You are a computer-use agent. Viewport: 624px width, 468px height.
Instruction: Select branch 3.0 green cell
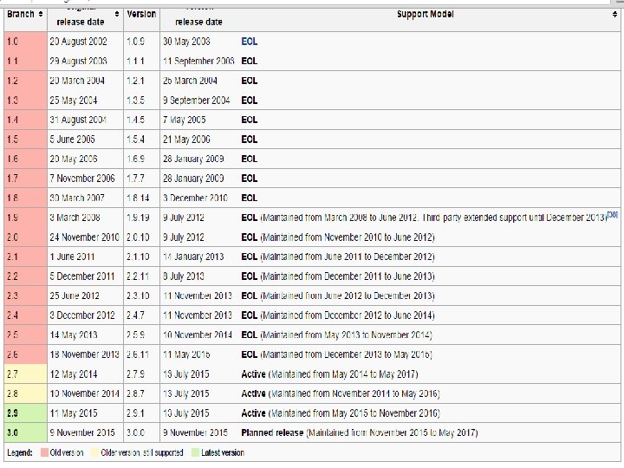25,432
